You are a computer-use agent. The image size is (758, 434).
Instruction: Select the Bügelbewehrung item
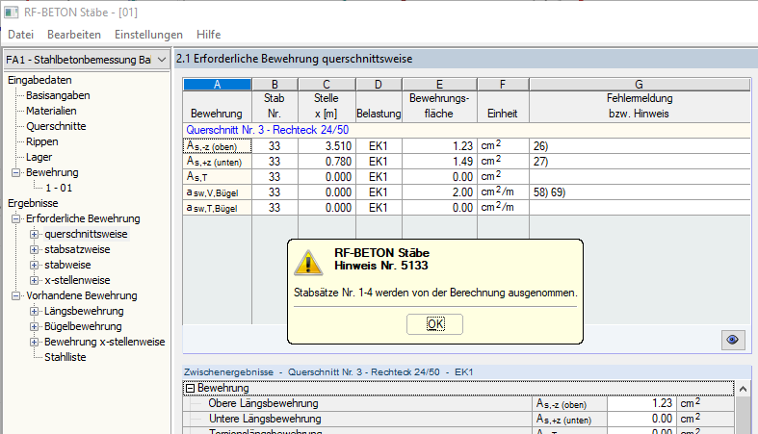[x=83, y=327]
